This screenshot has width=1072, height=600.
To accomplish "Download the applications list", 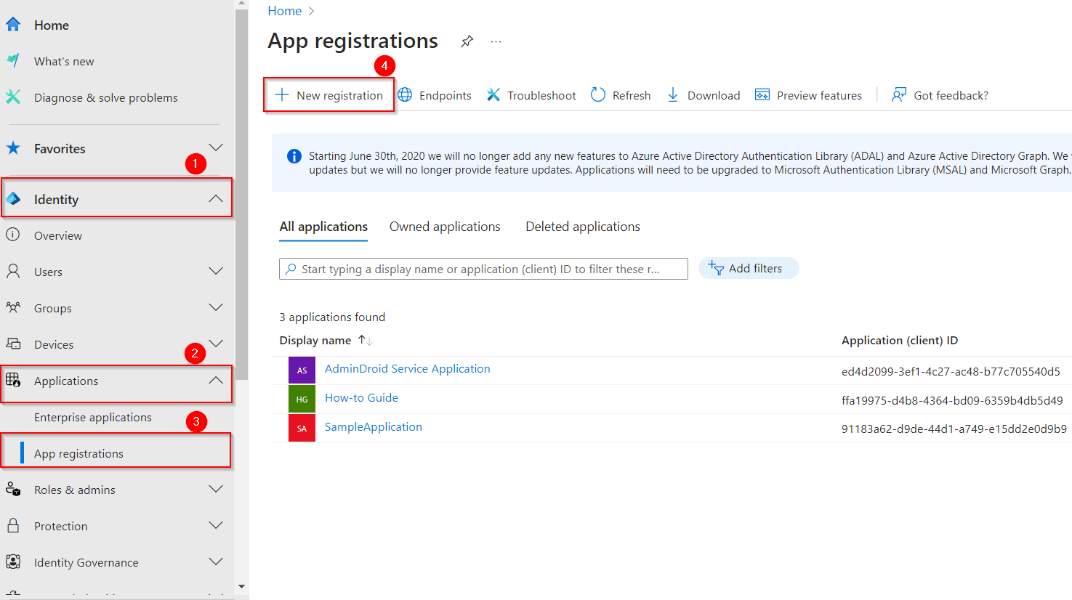I will (x=702, y=94).
